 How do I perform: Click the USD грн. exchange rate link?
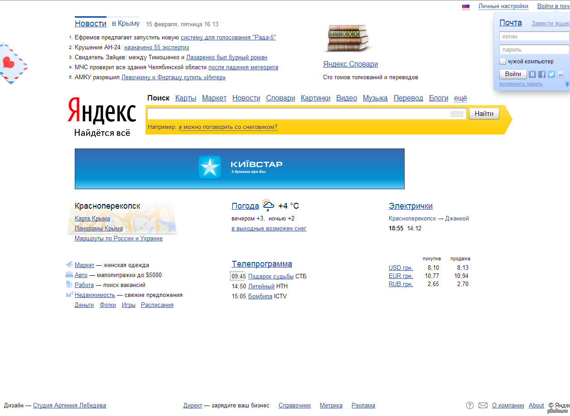click(401, 268)
